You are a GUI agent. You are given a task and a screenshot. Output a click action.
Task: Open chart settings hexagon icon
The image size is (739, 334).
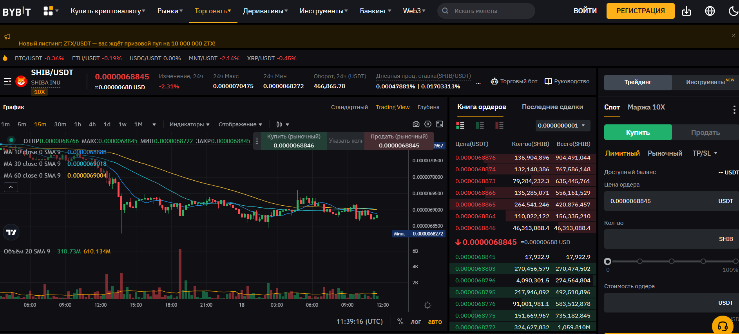[x=428, y=124]
